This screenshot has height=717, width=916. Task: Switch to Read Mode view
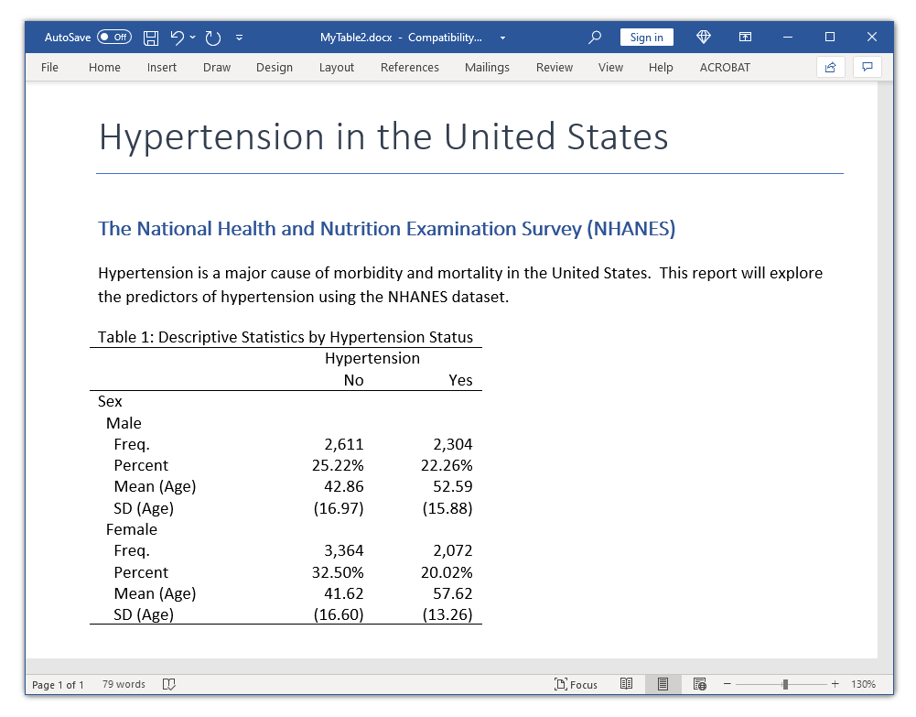(x=627, y=684)
